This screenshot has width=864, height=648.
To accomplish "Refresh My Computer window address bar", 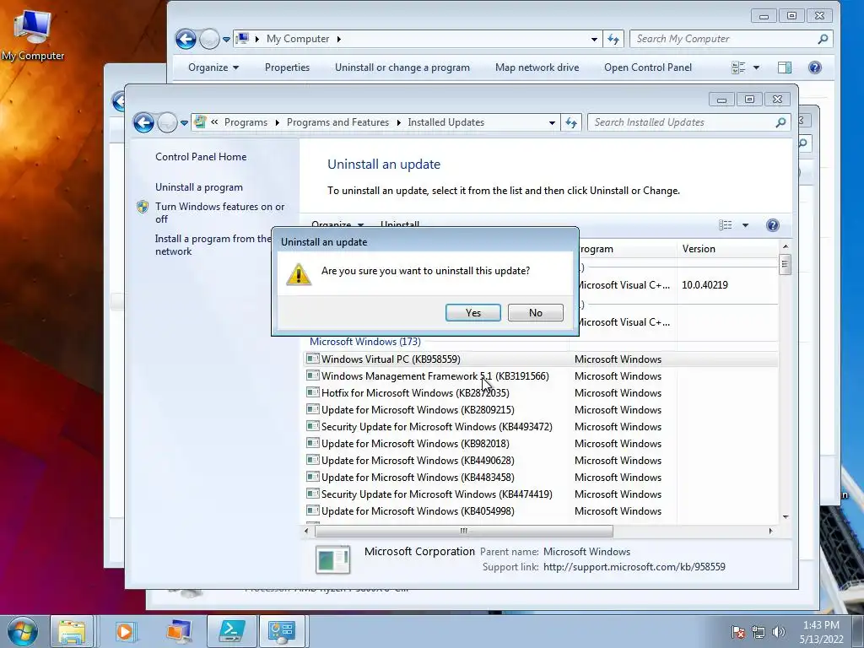I will tap(613, 39).
